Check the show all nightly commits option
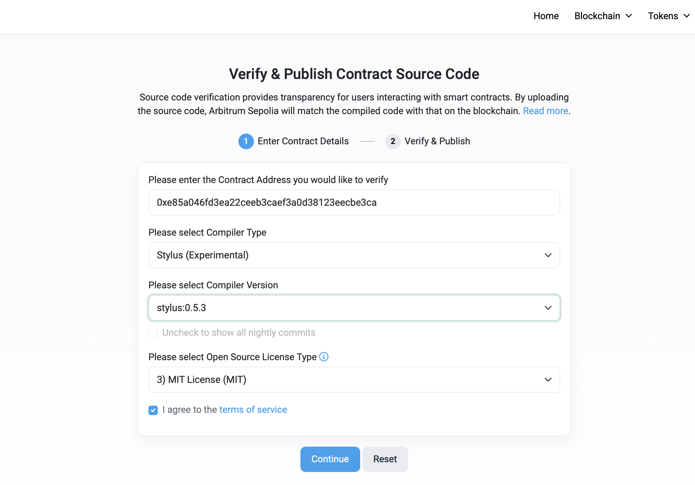The width and height of the screenshot is (695, 485). pyautogui.click(x=153, y=333)
